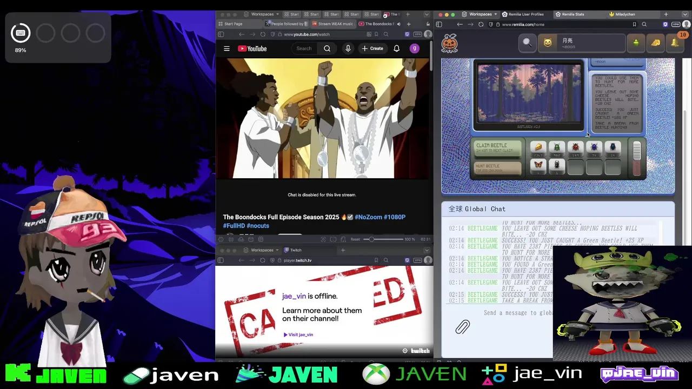Screen dimensions: 692x389
Task: Click the capture page camera icon in status bar
Action: click(323, 239)
